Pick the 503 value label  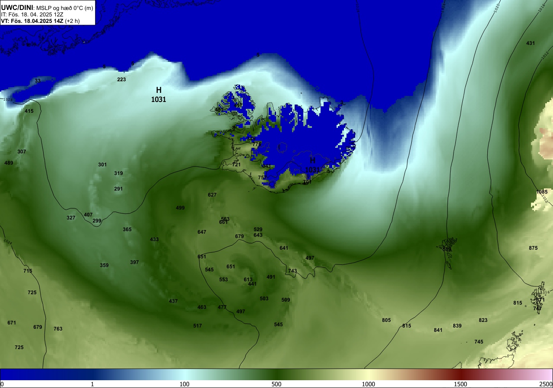264,299
